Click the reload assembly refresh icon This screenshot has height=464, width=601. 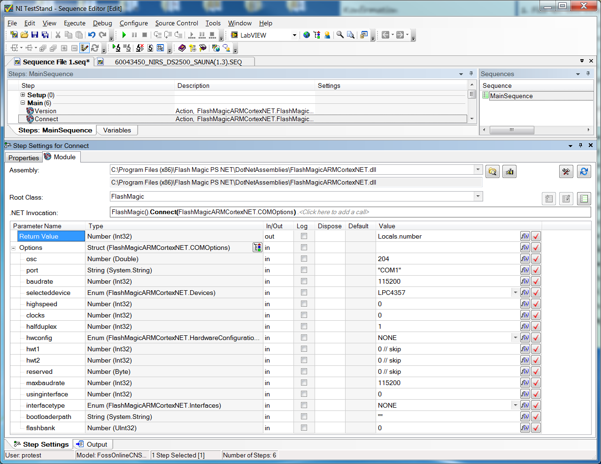point(584,172)
